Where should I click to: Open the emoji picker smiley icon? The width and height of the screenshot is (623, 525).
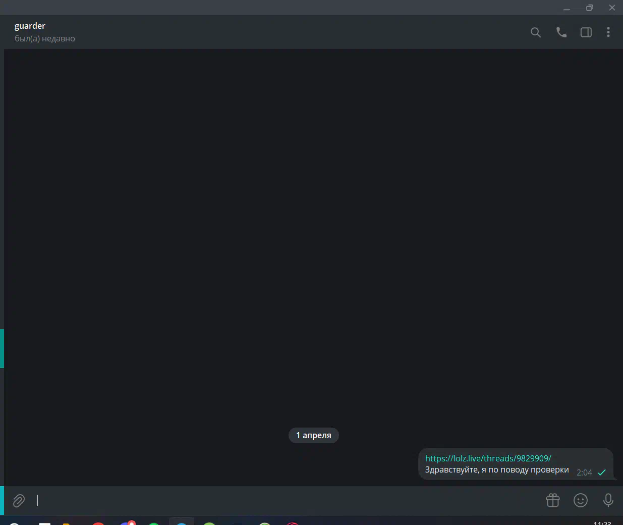coord(581,500)
